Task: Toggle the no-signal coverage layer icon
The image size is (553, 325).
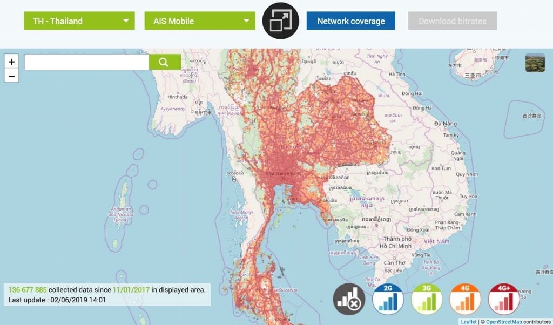Action: click(349, 299)
